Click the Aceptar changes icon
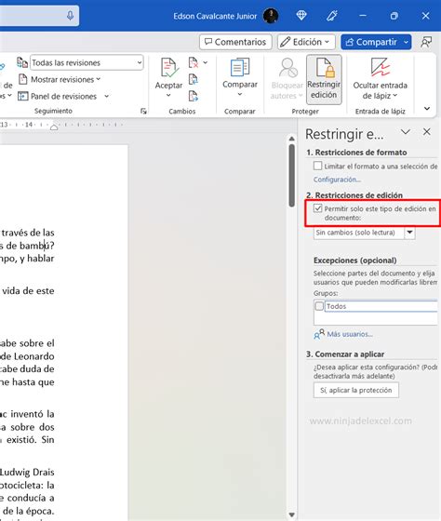This screenshot has width=441, height=521. 169,68
